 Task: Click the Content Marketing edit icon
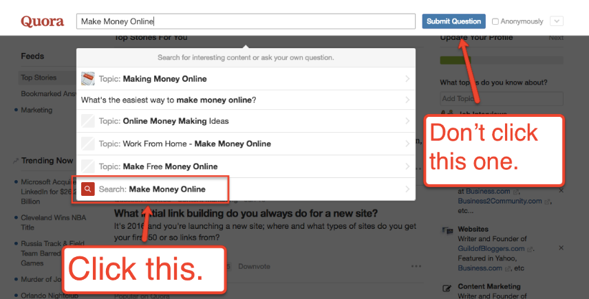click(x=447, y=288)
